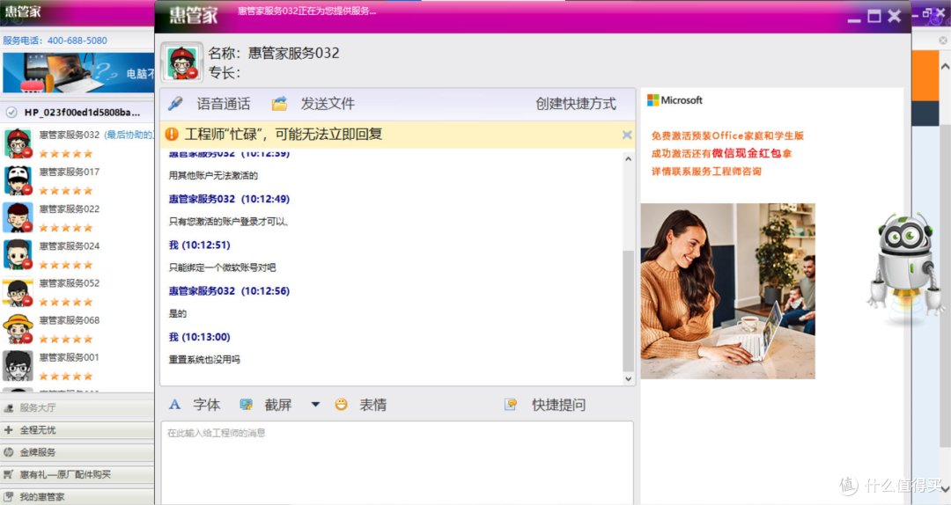Click the screenshot capture icon
Viewport: 951px width, 505px height.
(246, 405)
